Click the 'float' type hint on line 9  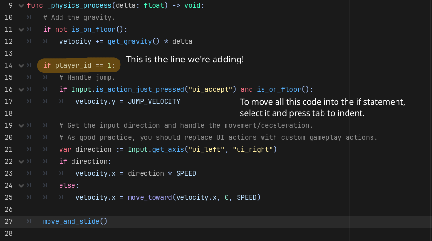(x=154, y=5)
